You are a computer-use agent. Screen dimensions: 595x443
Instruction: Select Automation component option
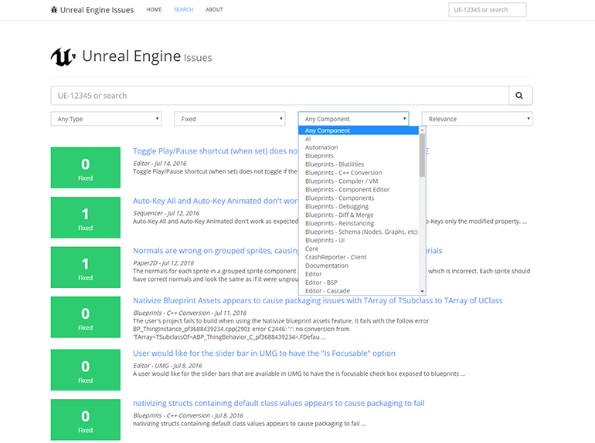tap(359, 147)
